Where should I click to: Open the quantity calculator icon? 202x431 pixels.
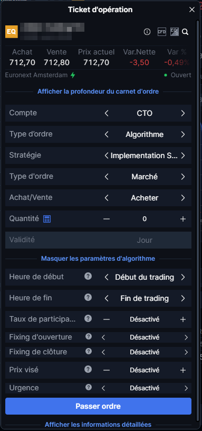47,219
